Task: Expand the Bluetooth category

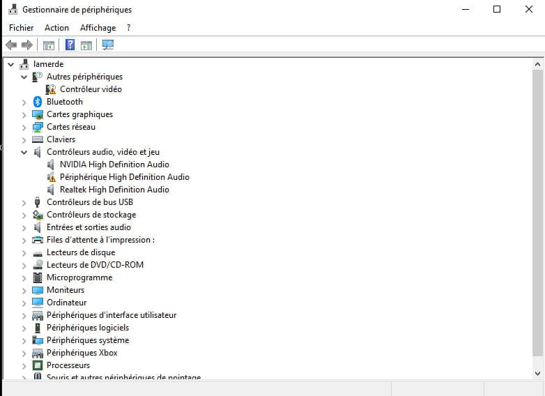Action: click(x=24, y=102)
